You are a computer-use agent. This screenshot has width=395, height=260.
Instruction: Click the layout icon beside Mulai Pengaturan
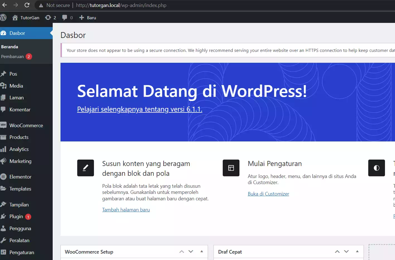231,168
